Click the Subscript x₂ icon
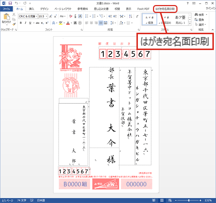 coord(42,23)
